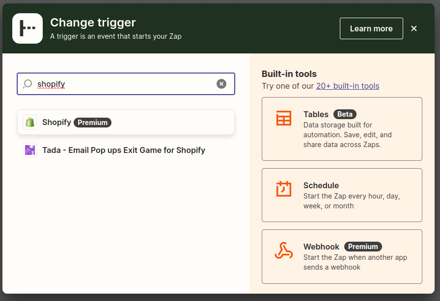Click the trigger step icon in header

click(27, 28)
